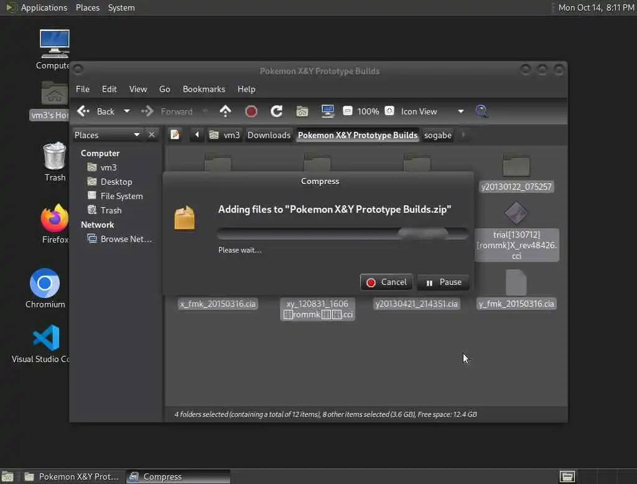Open Computer location toolbar icon

pos(327,111)
